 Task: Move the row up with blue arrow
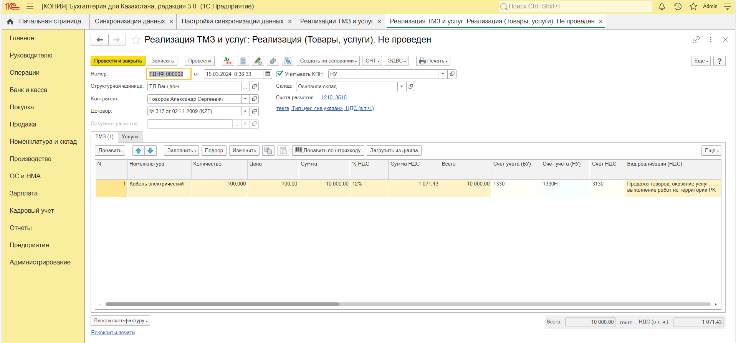138,151
